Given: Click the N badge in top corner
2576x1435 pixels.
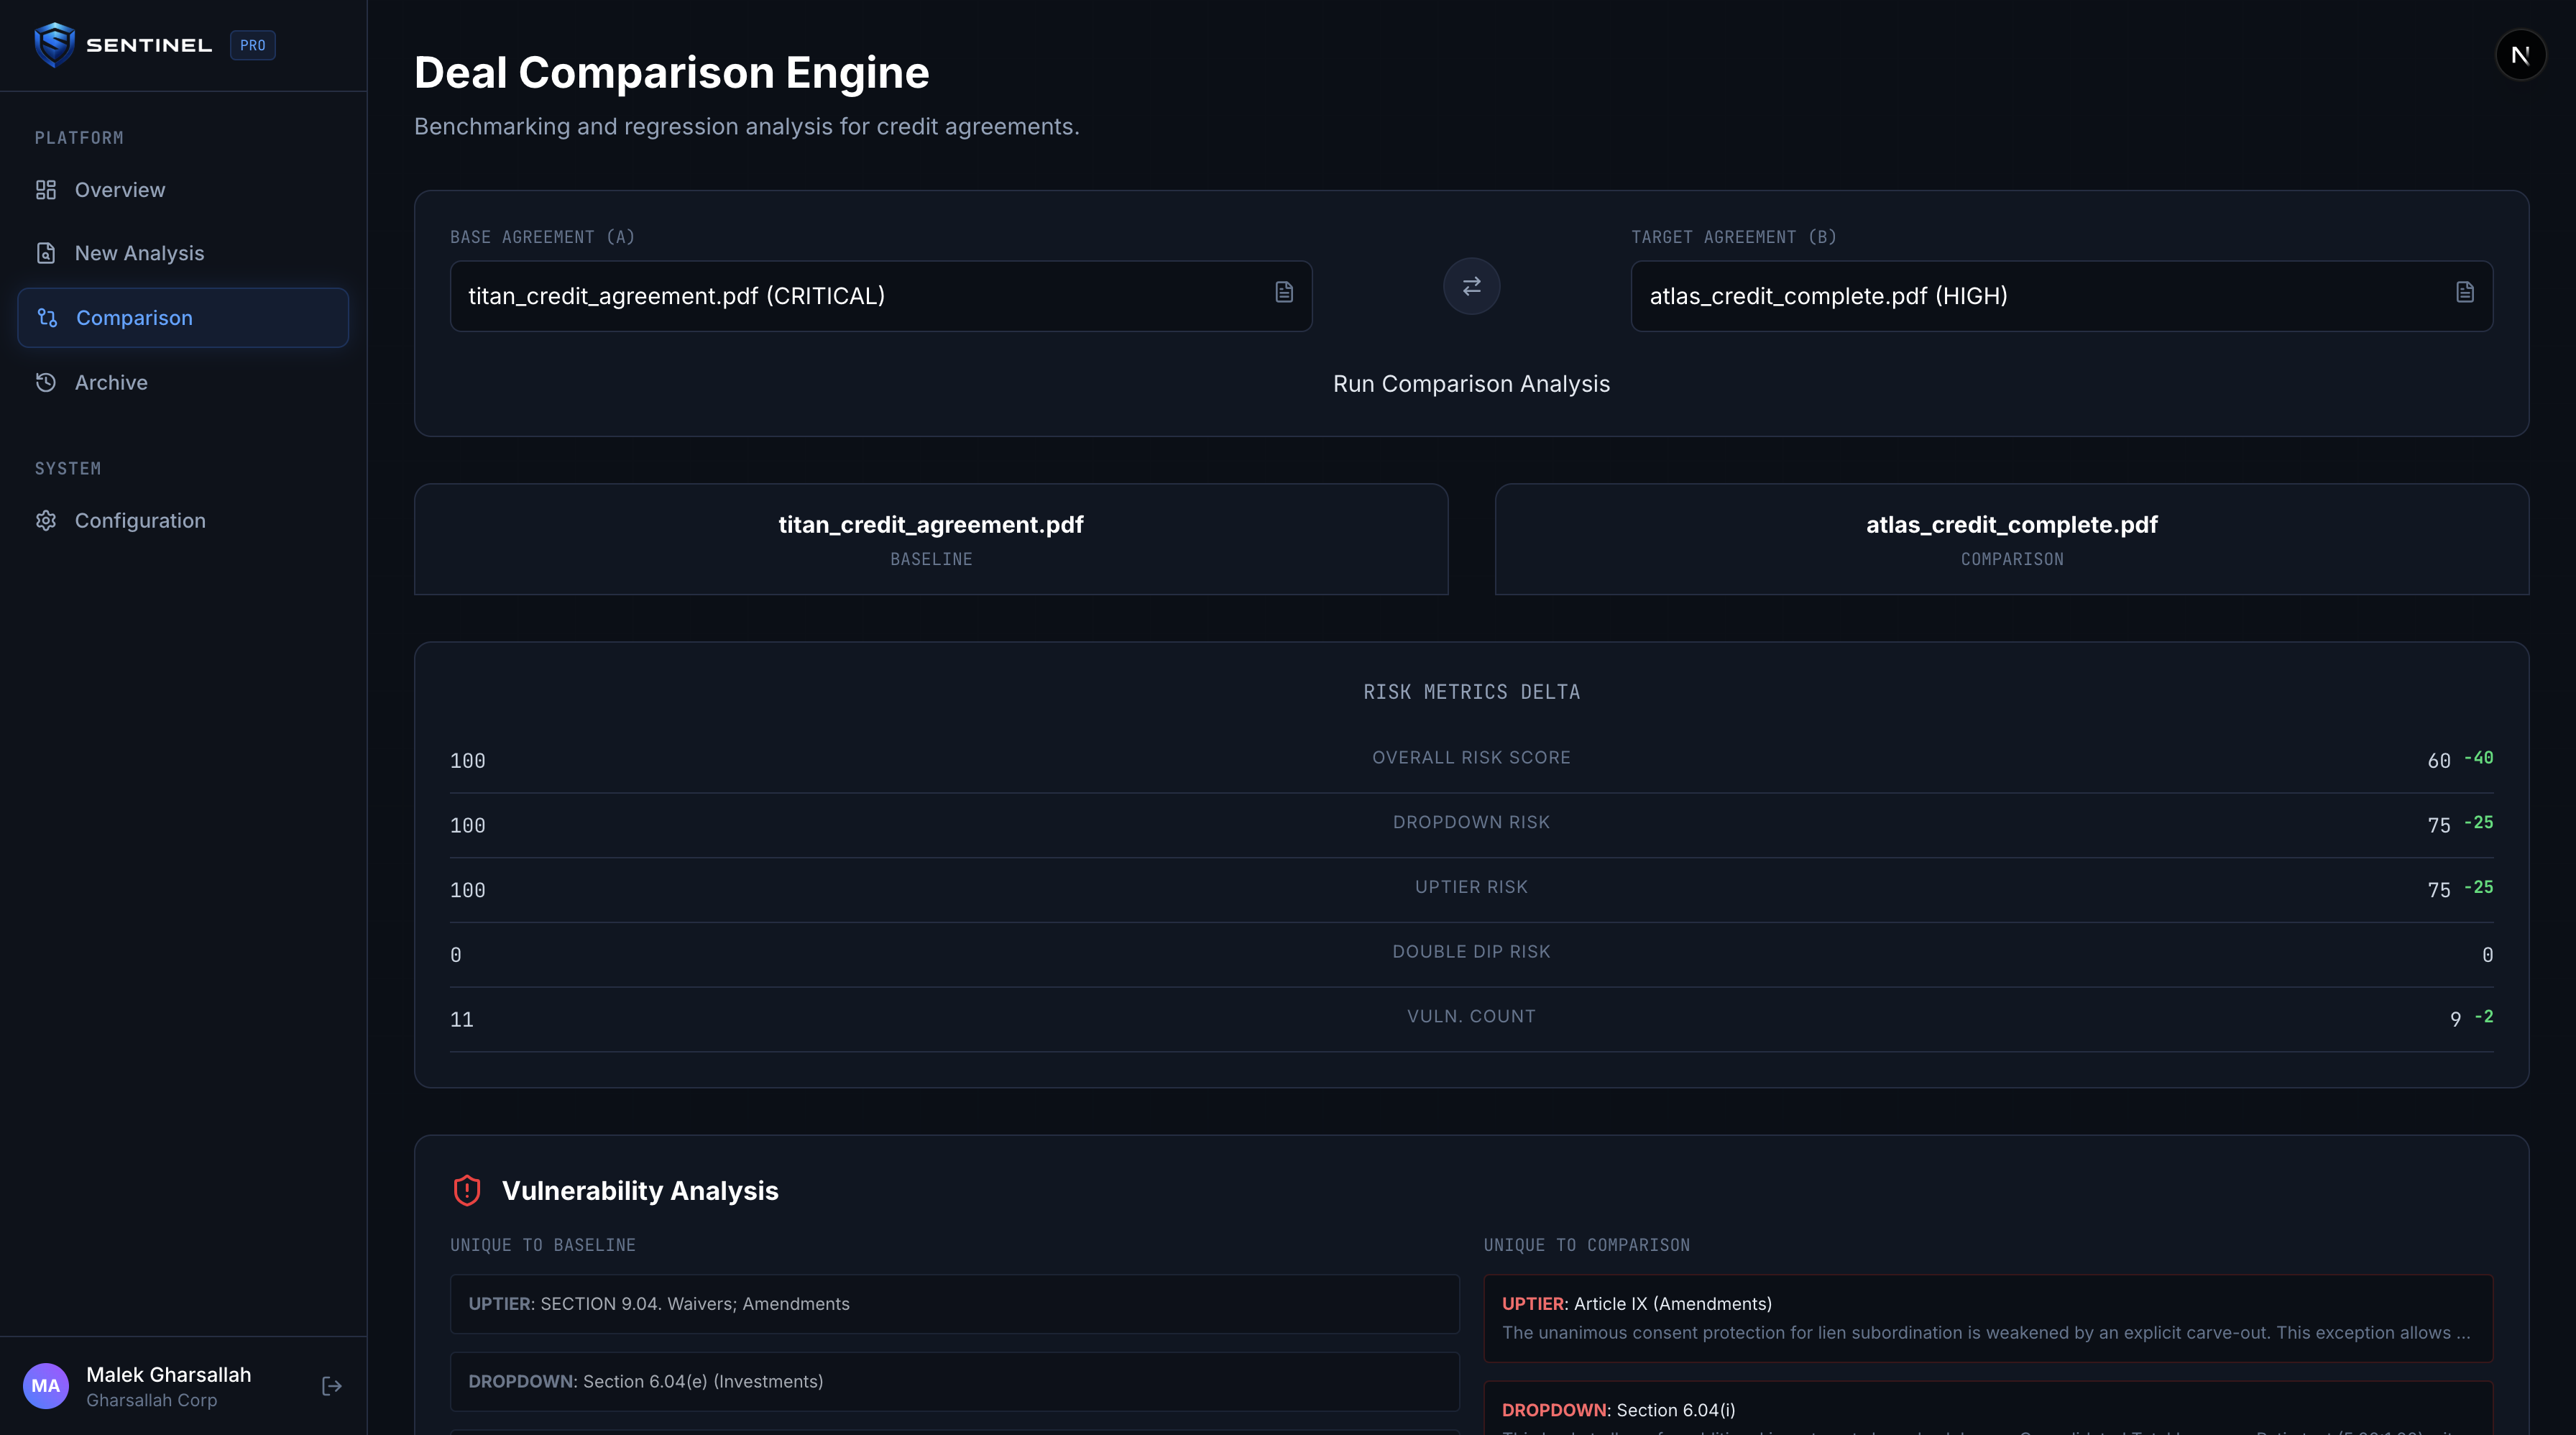Looking at the screenshot, I should click(2520, 55).
